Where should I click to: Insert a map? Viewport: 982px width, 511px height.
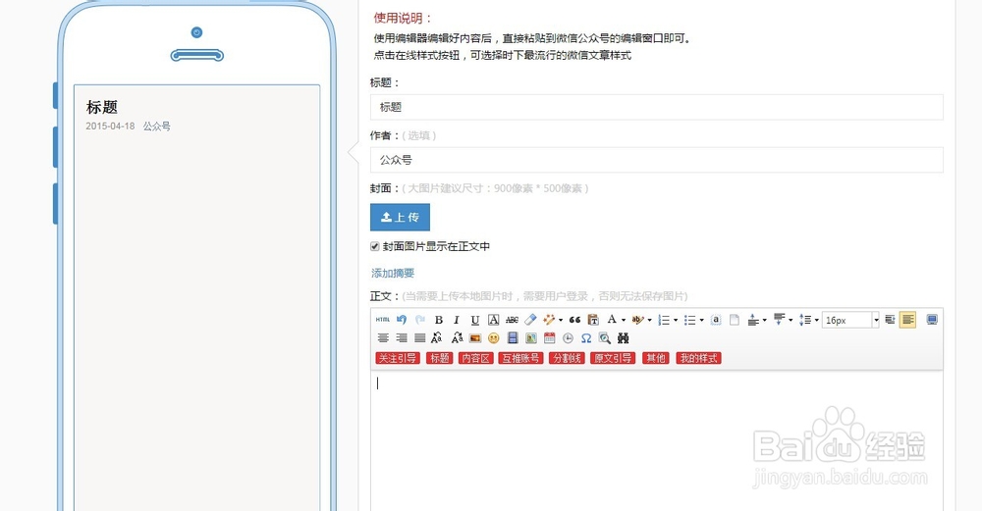pyautogui.click(x=531, y=338)
